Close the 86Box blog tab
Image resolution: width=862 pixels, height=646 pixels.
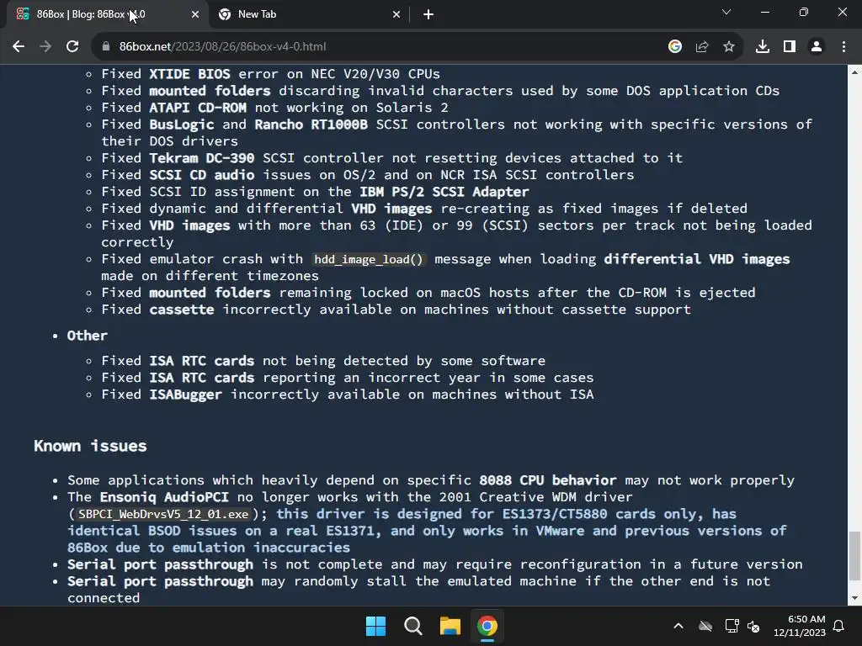click(195, 15)
